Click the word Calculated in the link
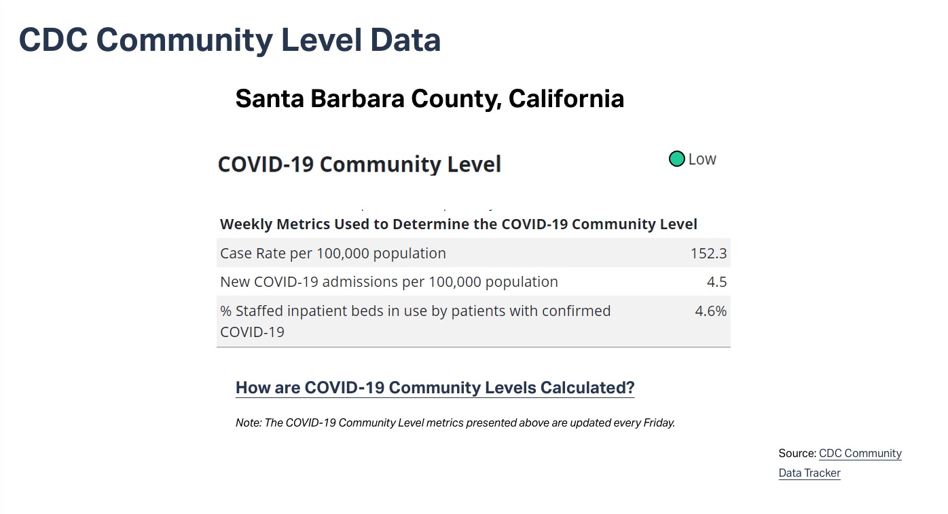The height and width of the screenshot is (514, 948). (x=583, y=387)
